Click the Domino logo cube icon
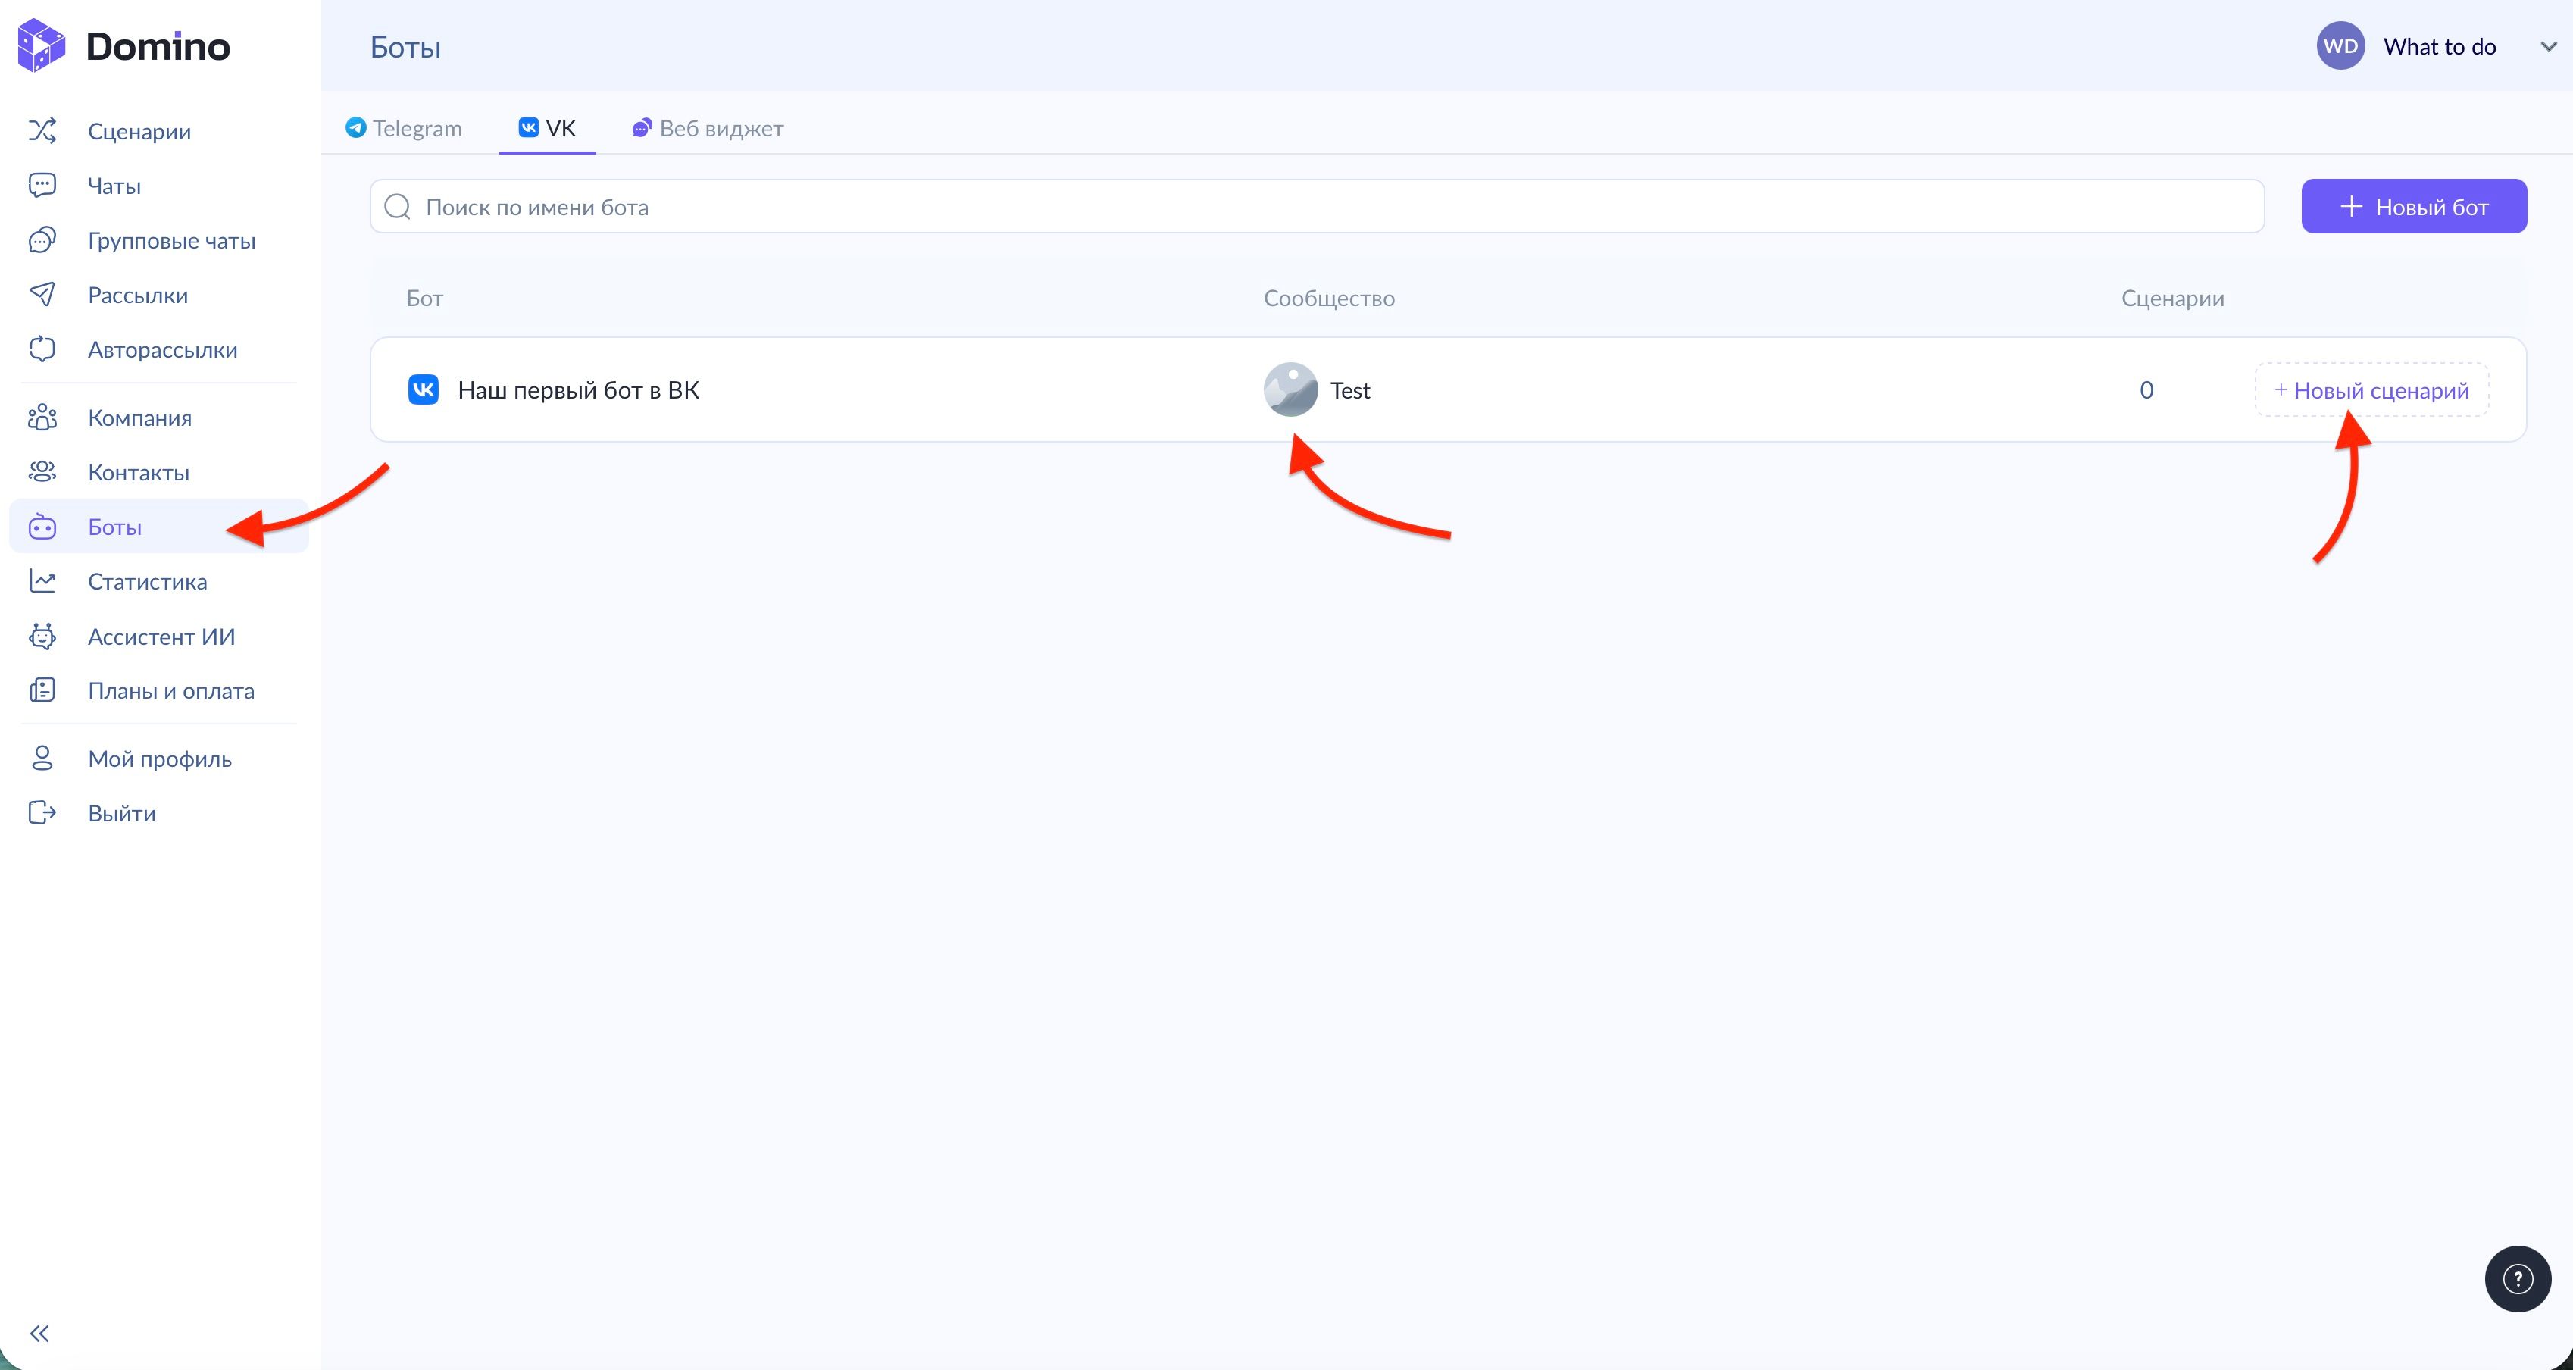The width and height of the screenshot is (2573, 1370). (41, 46)
